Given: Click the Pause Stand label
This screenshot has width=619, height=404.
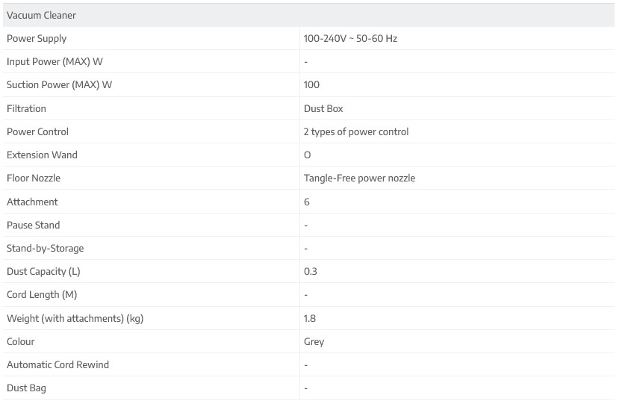Looking at the screenshot, I should [33, 225].
